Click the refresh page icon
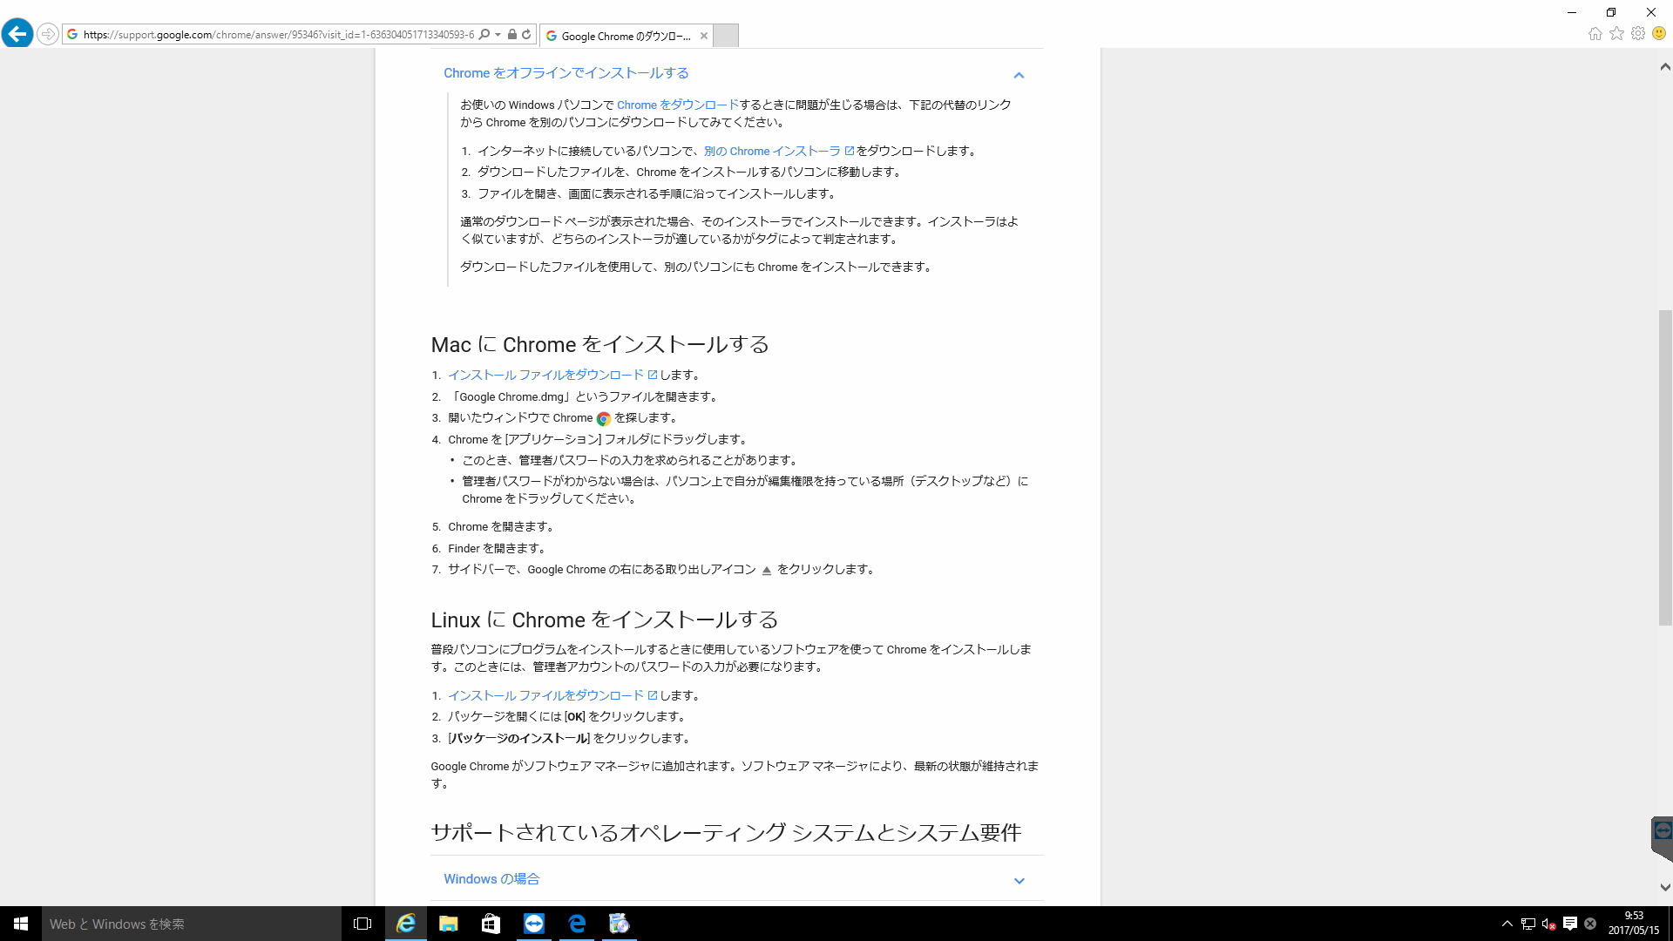The height and width of the screenshot is (941, 1673). coord(526,35)
